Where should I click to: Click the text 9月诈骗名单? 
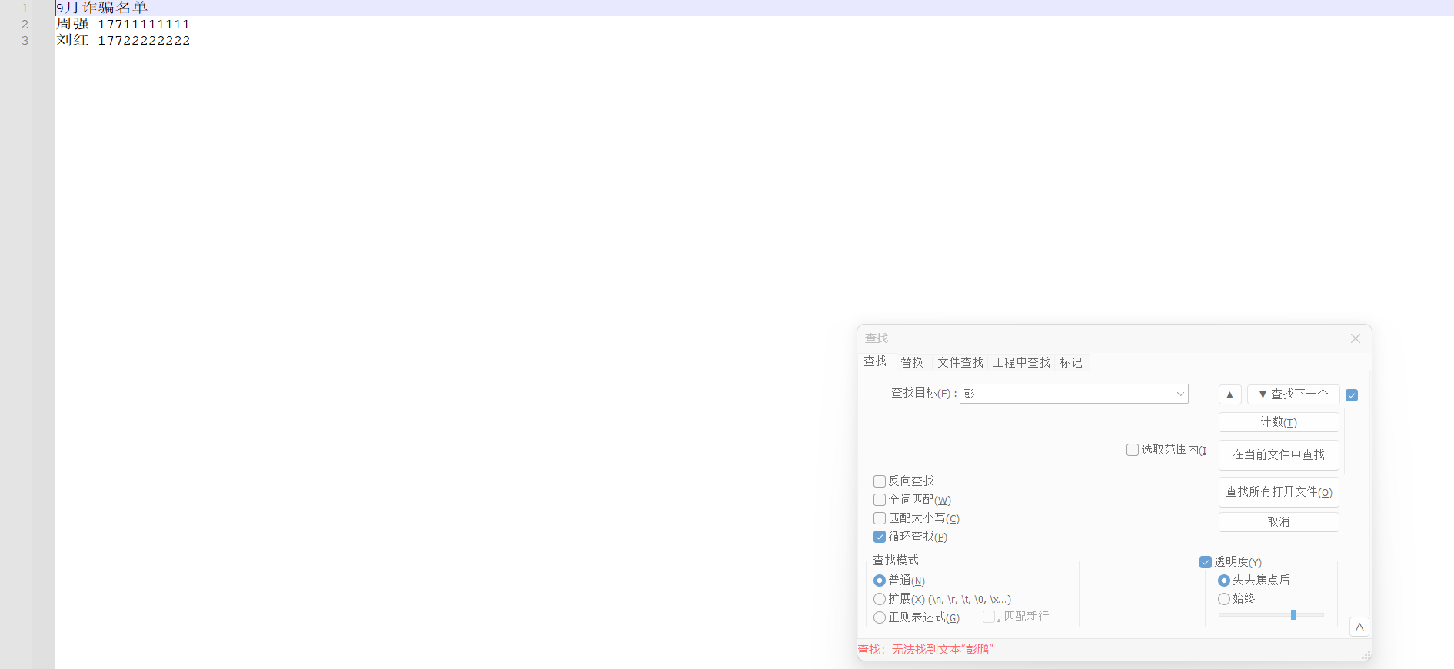101,8
